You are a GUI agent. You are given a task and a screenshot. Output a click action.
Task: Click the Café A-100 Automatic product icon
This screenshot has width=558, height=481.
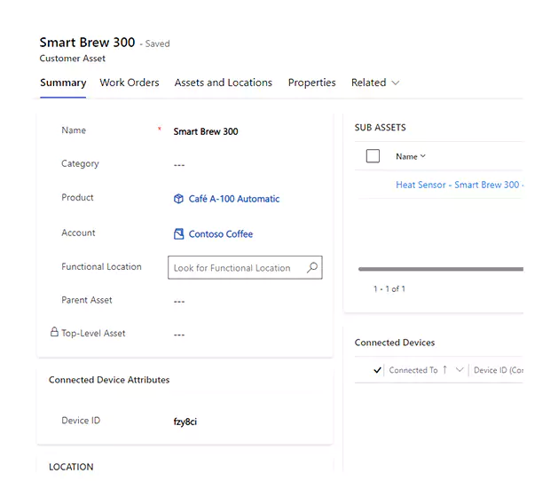(x=178, y=199)
